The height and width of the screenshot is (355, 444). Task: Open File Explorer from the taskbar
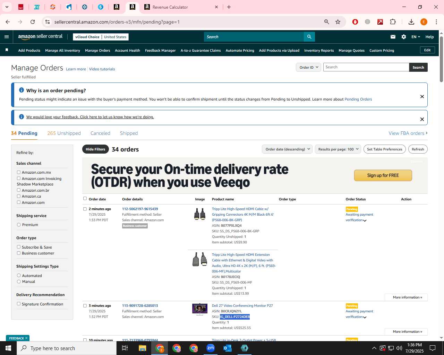tap(142, 348)
